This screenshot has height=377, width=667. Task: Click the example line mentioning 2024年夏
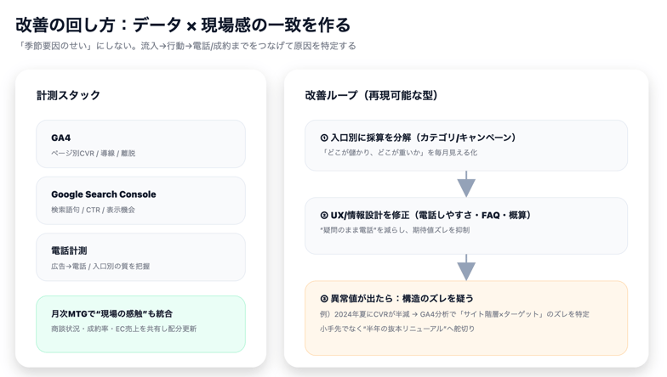pyautogui.click(x=454, y=314)
